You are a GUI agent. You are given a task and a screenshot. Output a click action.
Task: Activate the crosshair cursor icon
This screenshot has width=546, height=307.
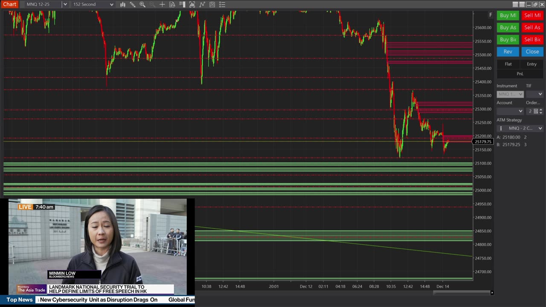click(x=162, y=4)
